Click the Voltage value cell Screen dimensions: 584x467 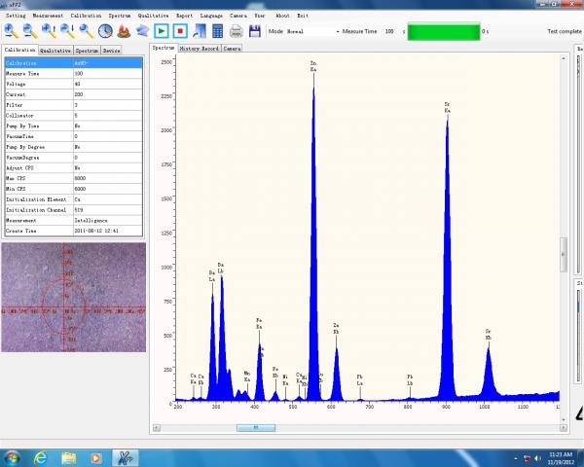[108, 85]
